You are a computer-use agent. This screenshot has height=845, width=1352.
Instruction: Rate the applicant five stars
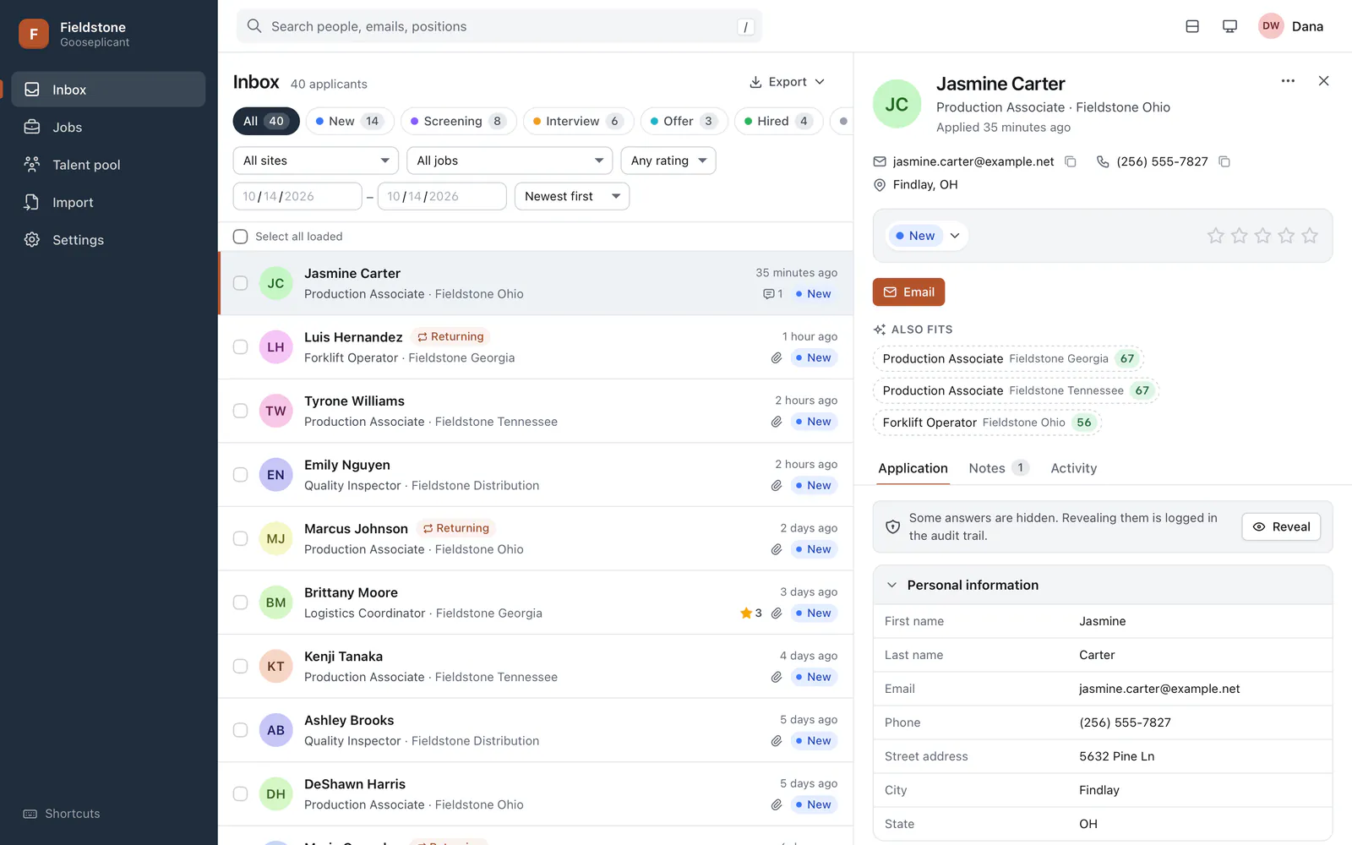[x=1310, y=236]
